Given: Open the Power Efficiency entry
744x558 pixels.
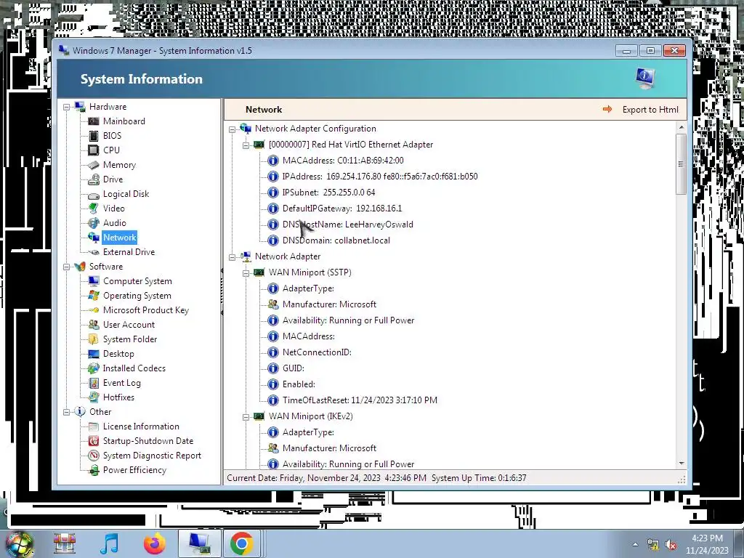Looking at the screenshot, I should click(x=134, y=470).
